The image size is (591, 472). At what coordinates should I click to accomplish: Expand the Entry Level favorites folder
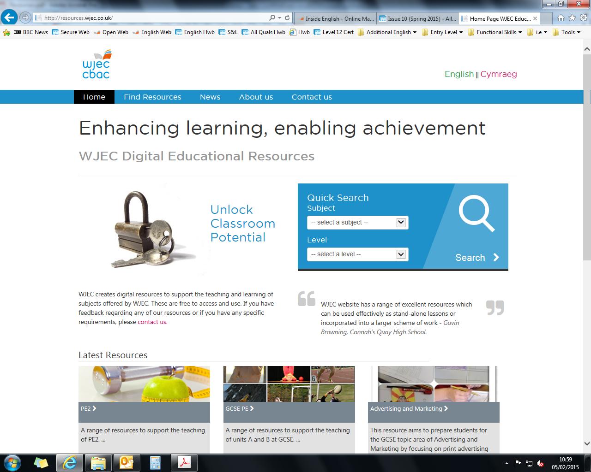(x=442, y=32)
